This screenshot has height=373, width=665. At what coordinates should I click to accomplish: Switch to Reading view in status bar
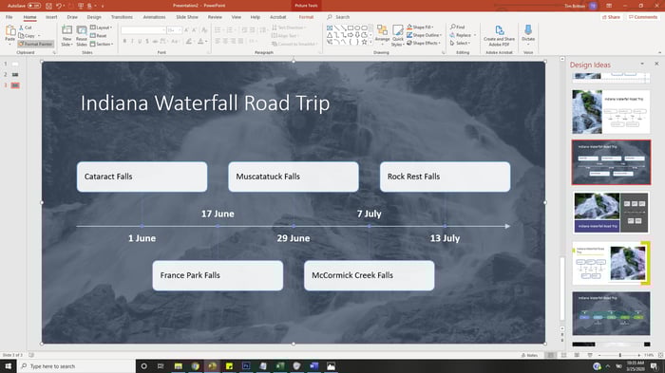click(577, 355)
